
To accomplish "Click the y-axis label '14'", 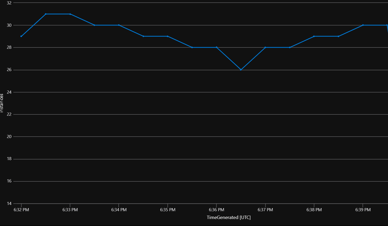I will click(x=9, y=203).
